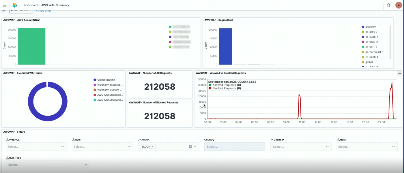Open the hamburger navigation menu
The width and height of the screenshot is (404, 173).
point(5,5)
